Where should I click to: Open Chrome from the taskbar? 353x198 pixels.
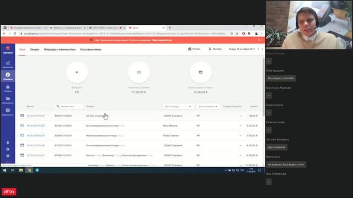pos(29,170)
